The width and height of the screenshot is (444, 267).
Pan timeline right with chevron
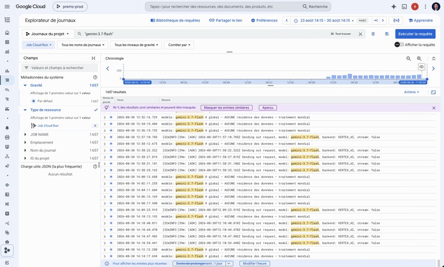pyautogui.click(x=433, y=68)
